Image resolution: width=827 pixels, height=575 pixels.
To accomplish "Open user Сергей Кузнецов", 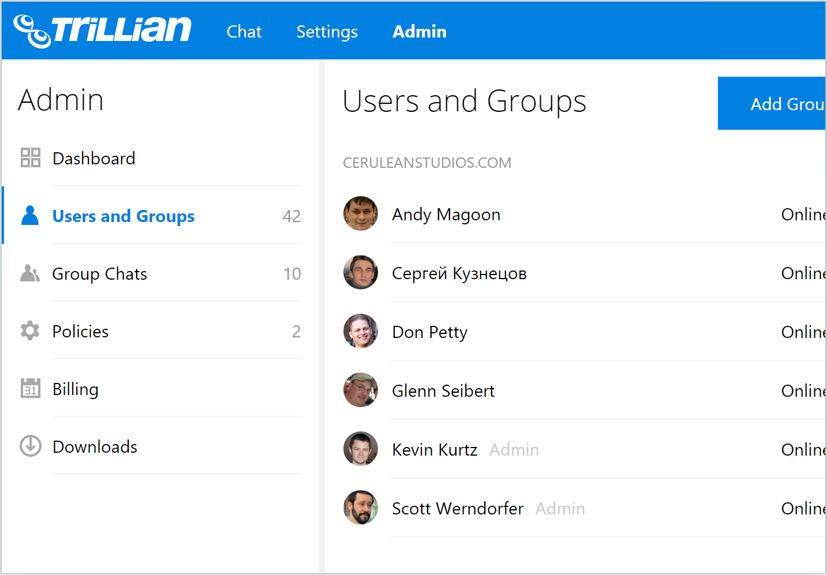I will [459, 273].
